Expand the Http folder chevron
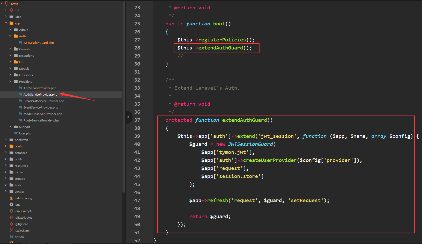 [x=10, y=62]
